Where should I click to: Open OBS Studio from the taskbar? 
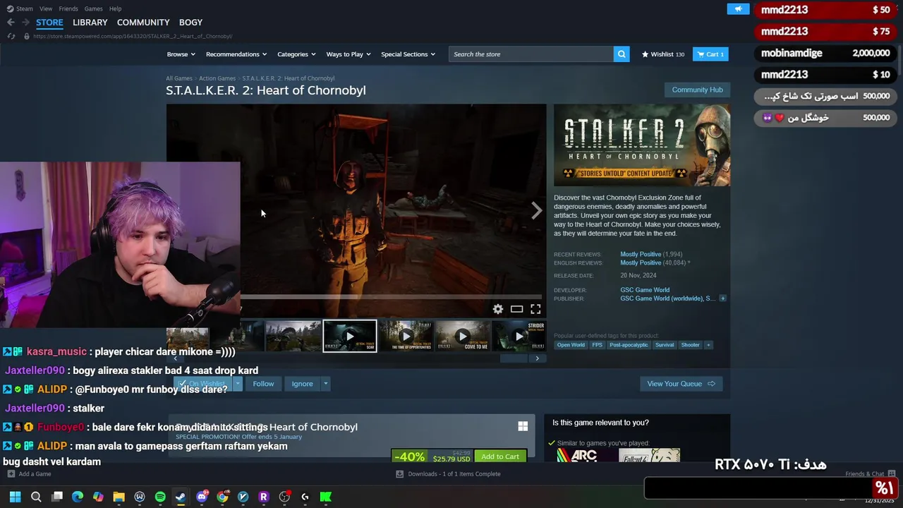point(284,497)
